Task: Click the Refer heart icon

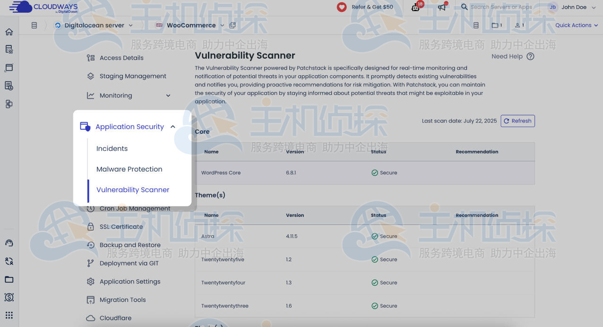Action: [x=342, y=7]
